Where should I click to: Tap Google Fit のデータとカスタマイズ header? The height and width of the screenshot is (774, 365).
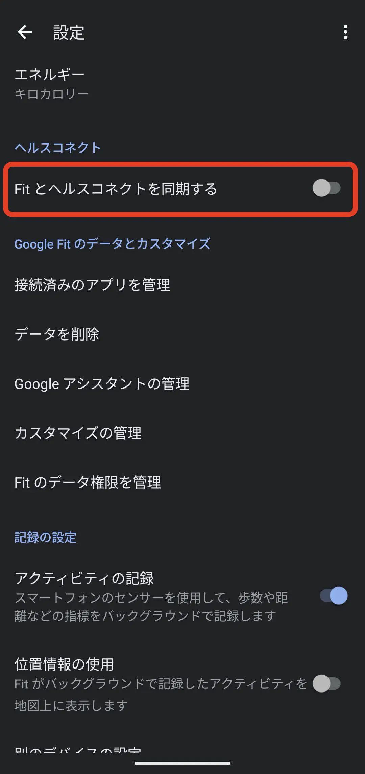coord(112,244)
